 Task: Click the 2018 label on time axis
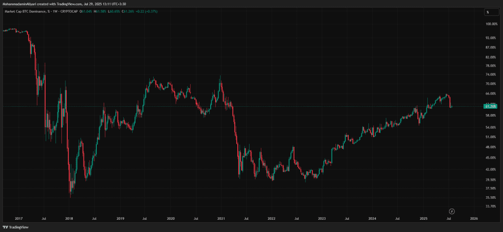pos(69,219)
